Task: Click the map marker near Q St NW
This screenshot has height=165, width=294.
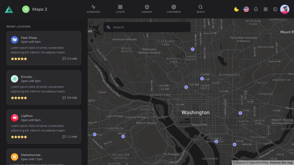Action: point(186,87)
